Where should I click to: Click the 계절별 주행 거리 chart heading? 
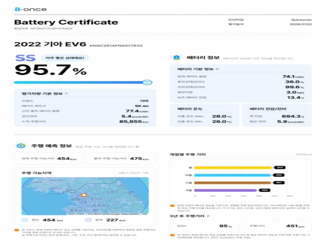pos(188,154)
